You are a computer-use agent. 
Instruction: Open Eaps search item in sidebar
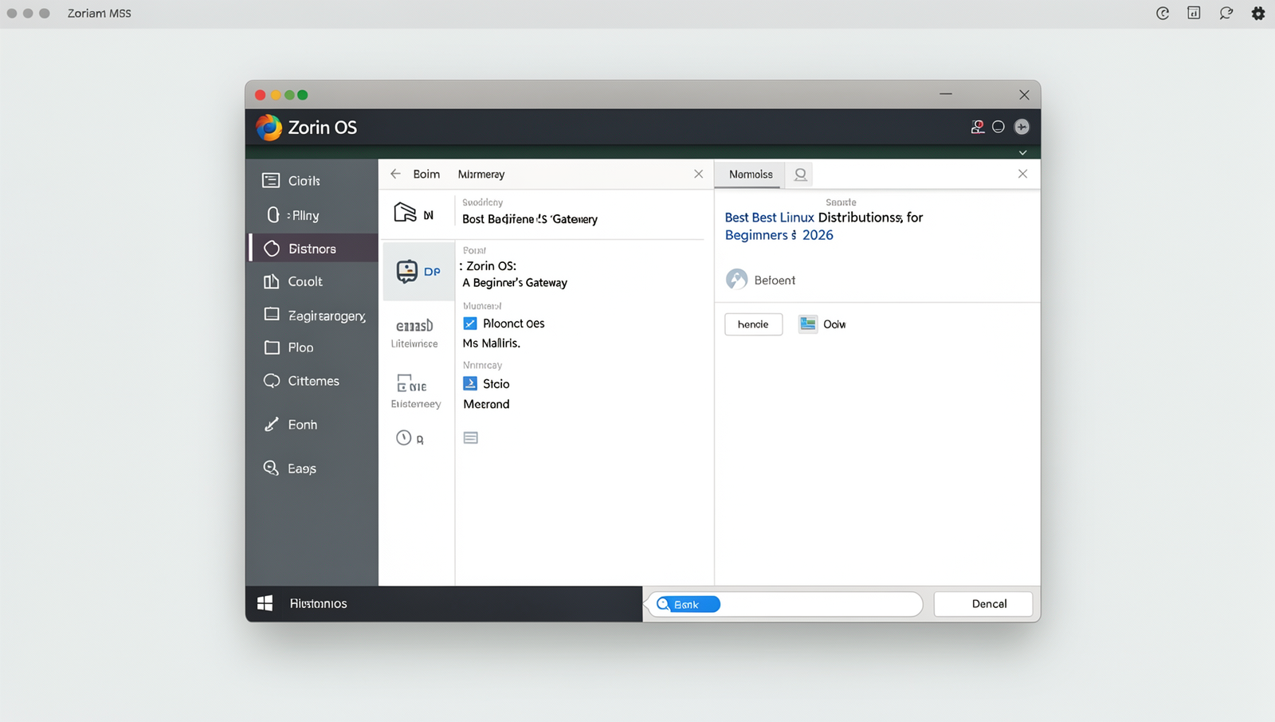coord(312,469)
